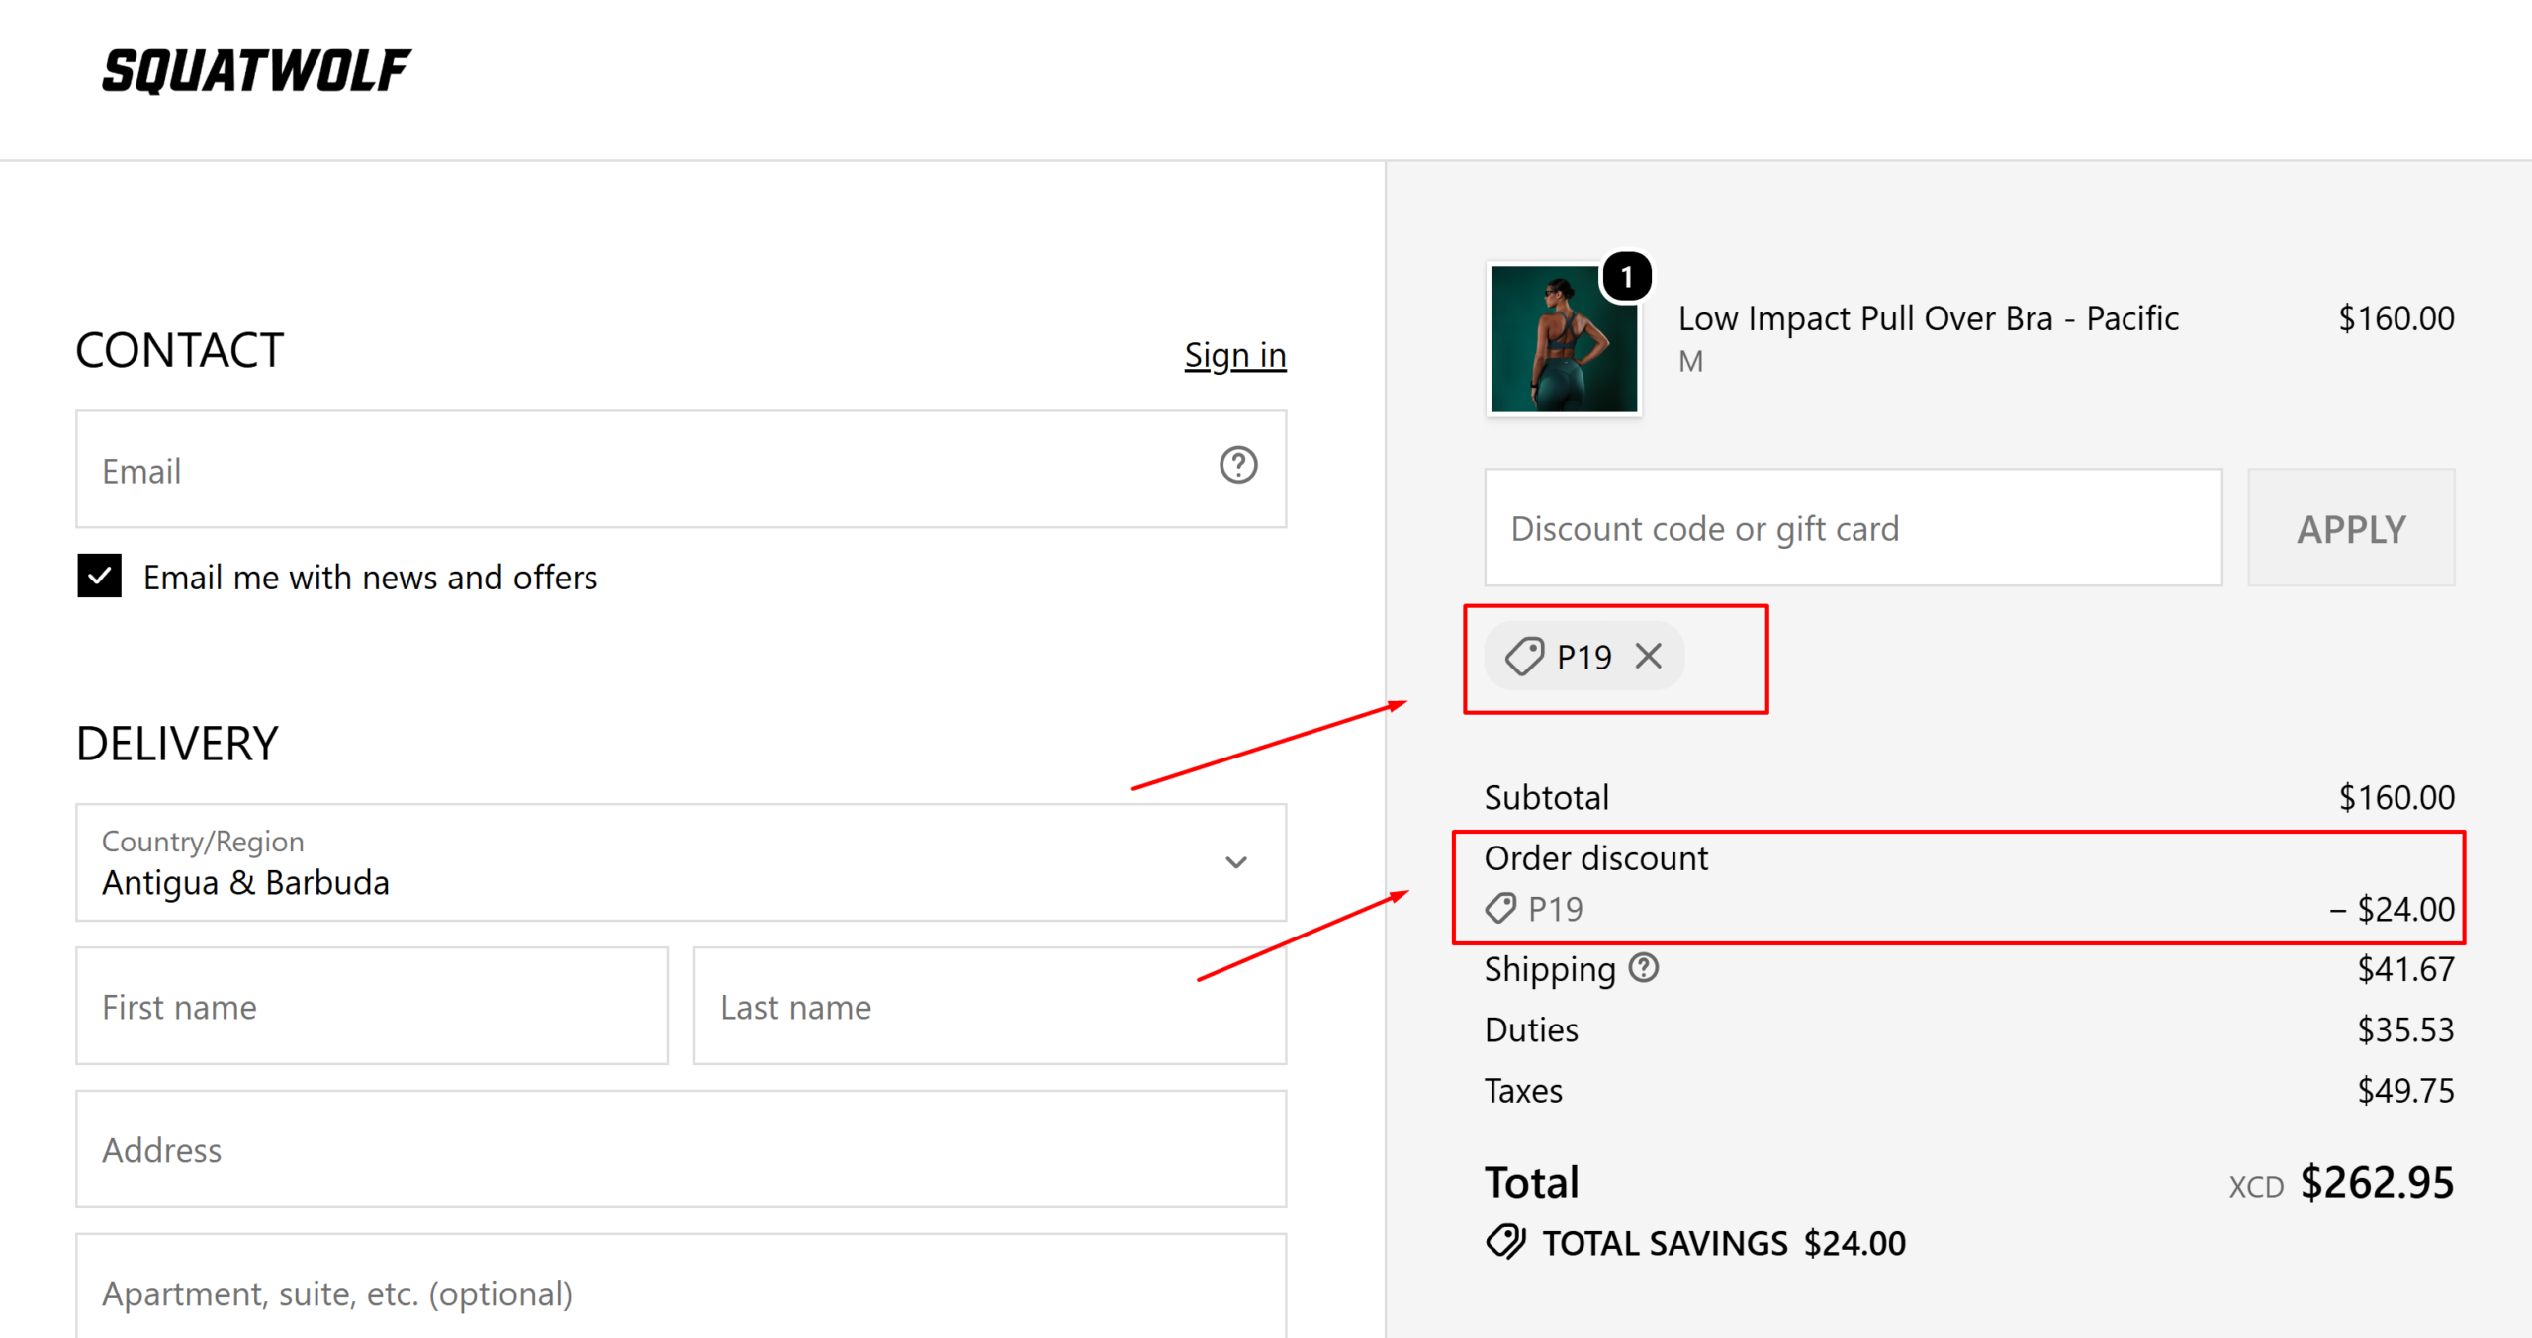Click the Taxes amount $49.75
The width and height of the screenshot is (2532, 1338).
coord(2405,1090)
